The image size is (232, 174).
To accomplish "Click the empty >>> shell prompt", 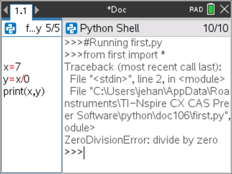I will click(74, 152).
